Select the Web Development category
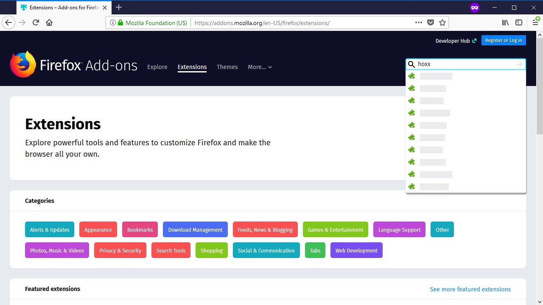 [356, 250]
